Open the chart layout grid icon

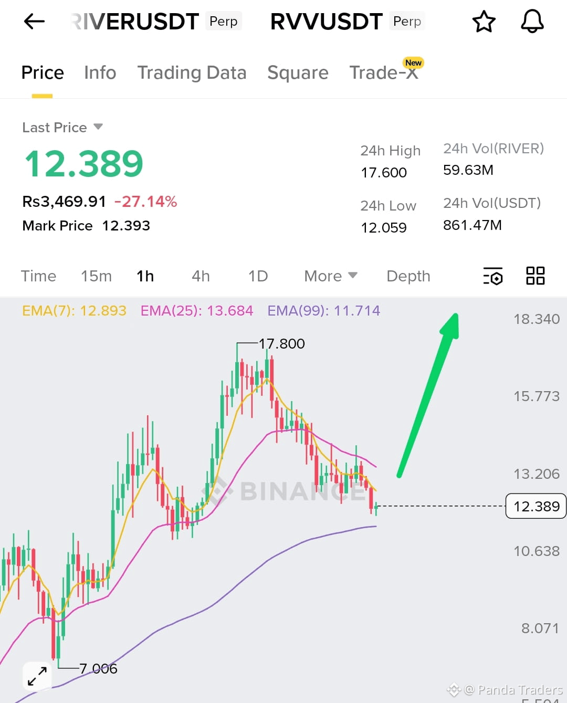point(535,276)
